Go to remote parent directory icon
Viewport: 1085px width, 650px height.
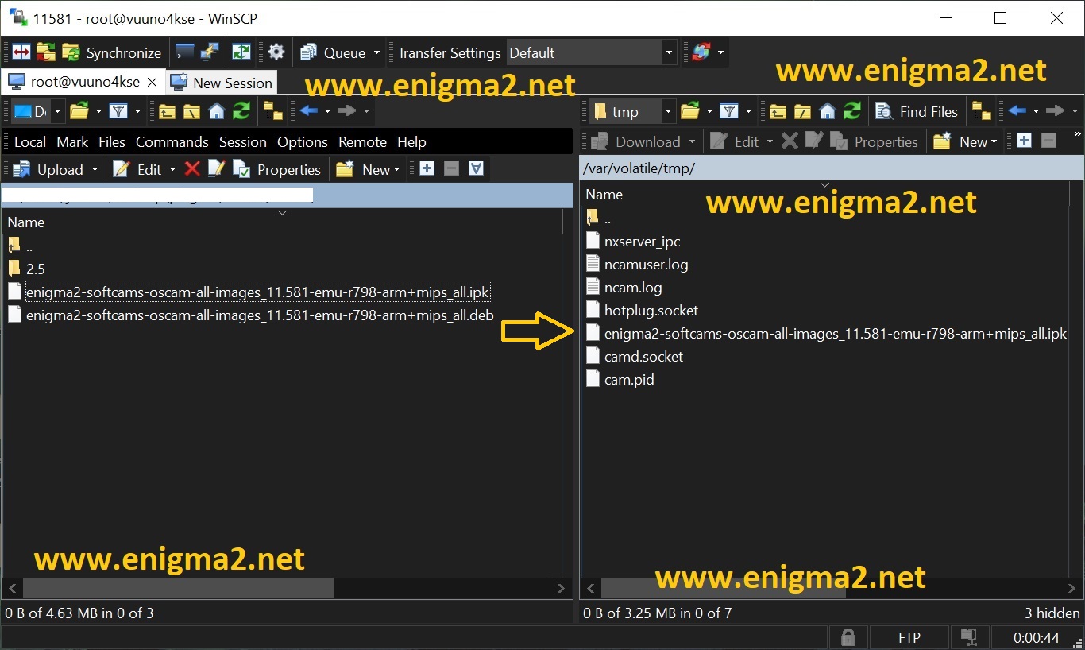(x=778, y=111)
